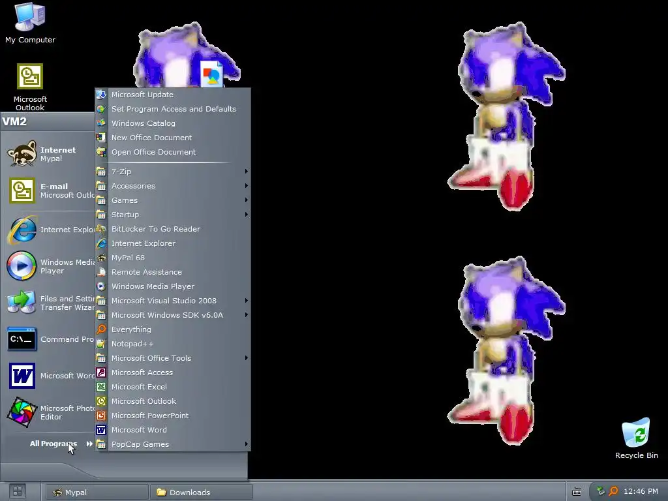Switch to Mypal taskbar button

pyautogui.click(x=97, y=492)
